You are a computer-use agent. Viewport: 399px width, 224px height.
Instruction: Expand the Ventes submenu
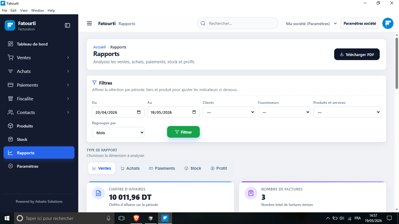pyautogui.click(x=68, y=57)
